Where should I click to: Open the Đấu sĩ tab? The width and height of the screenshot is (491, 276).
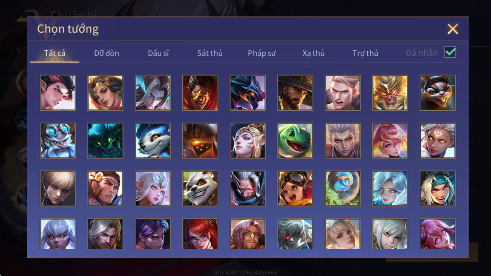[x=158, y=53]
